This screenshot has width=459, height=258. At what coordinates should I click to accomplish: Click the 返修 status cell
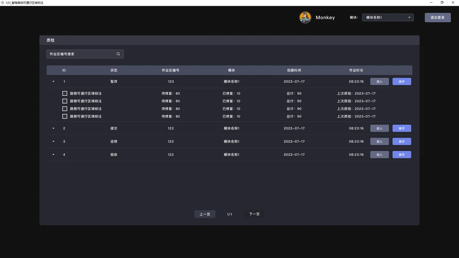[x=114, y=142]
